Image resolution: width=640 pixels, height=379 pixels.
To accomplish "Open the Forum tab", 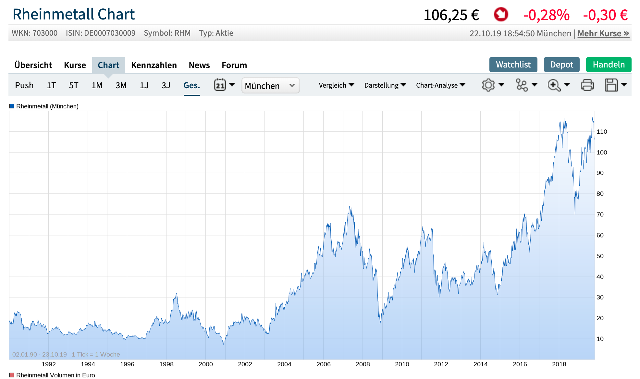I will pos(234,65).
